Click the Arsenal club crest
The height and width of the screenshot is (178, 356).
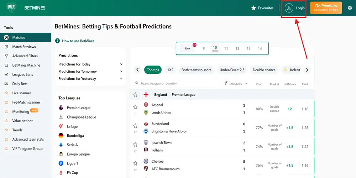[146, 105]
